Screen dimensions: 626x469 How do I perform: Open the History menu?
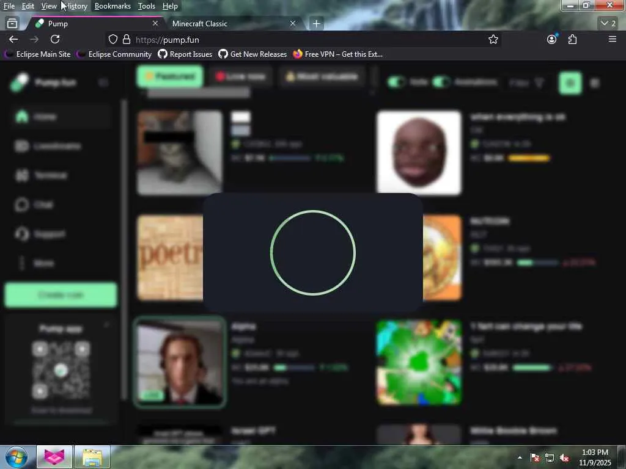tap(76, 6)
